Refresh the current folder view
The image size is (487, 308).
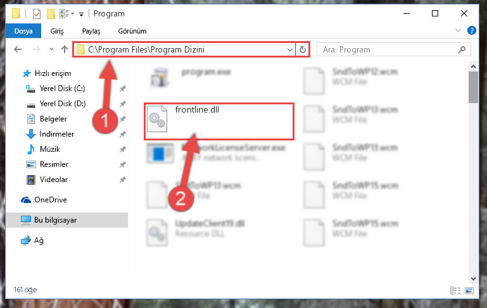303,49
